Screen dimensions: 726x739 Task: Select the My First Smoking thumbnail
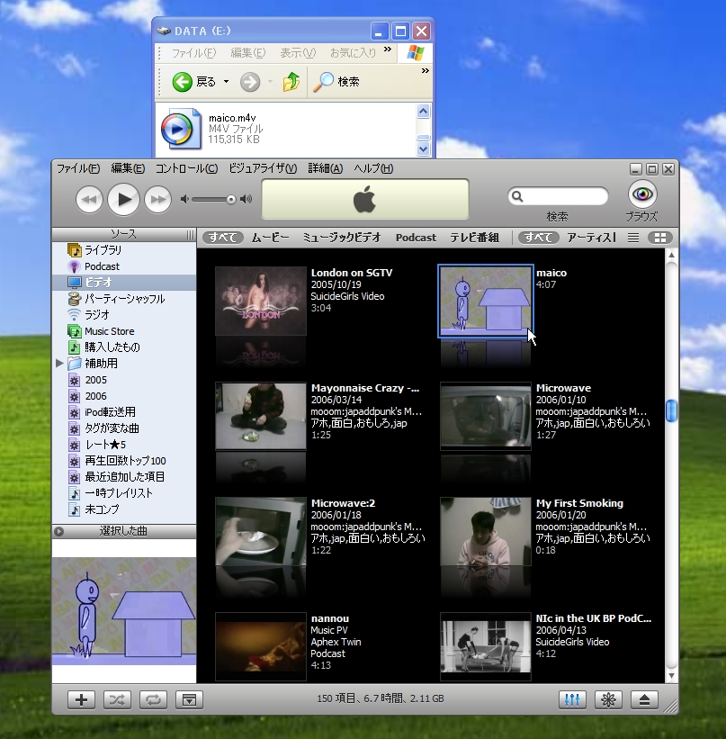click(486, 531)
